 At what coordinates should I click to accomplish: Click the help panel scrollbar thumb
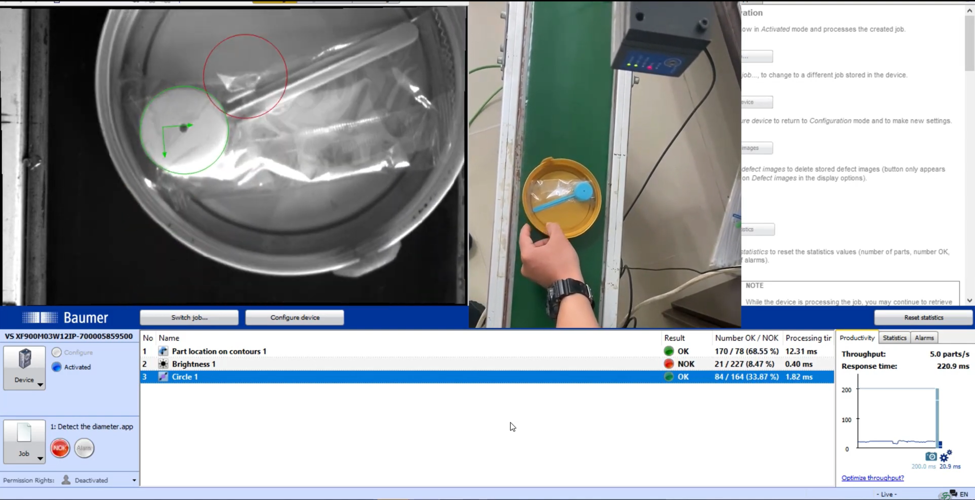(970, 43)
